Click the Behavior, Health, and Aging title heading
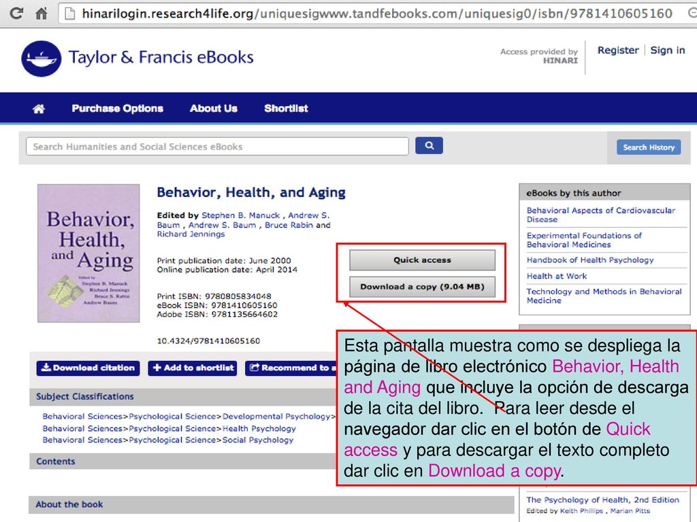 [x=251, y=192]
